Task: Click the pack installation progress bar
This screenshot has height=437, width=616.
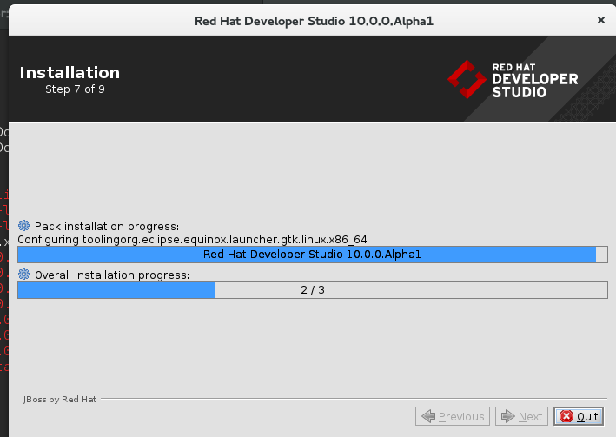Action: click(313, 255)
